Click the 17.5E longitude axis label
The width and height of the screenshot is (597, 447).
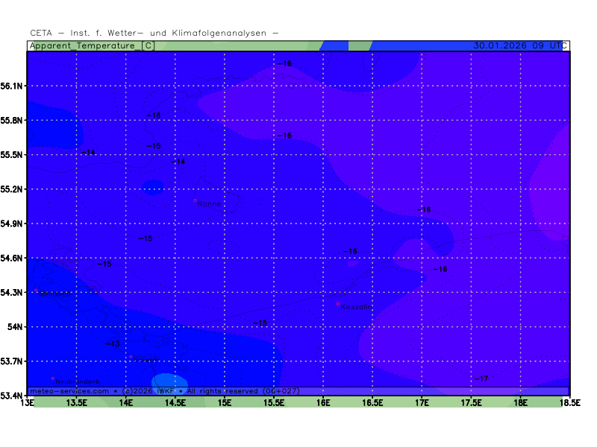click(x=471, y=403)
